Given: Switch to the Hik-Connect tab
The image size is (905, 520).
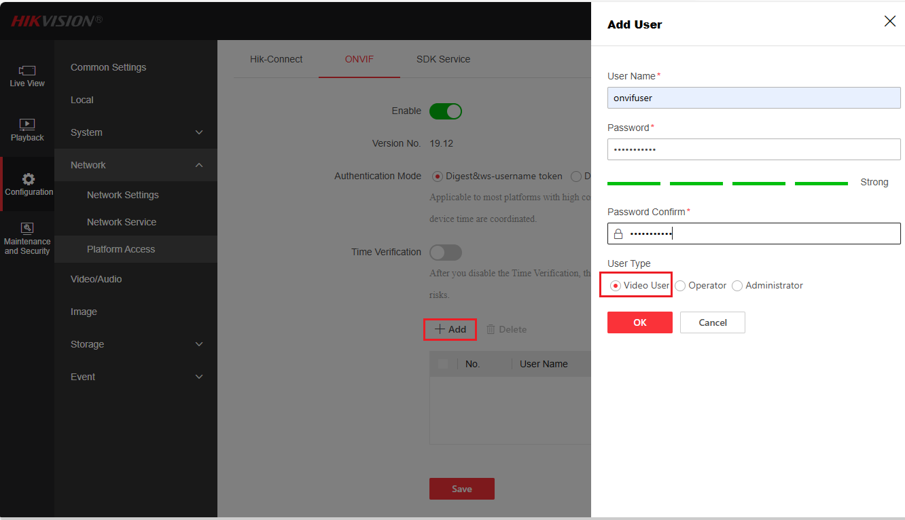Looking at the screenshot, I should tap(276, 59).
